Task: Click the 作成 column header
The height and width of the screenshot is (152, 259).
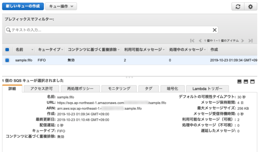Action: click(214, 49)
